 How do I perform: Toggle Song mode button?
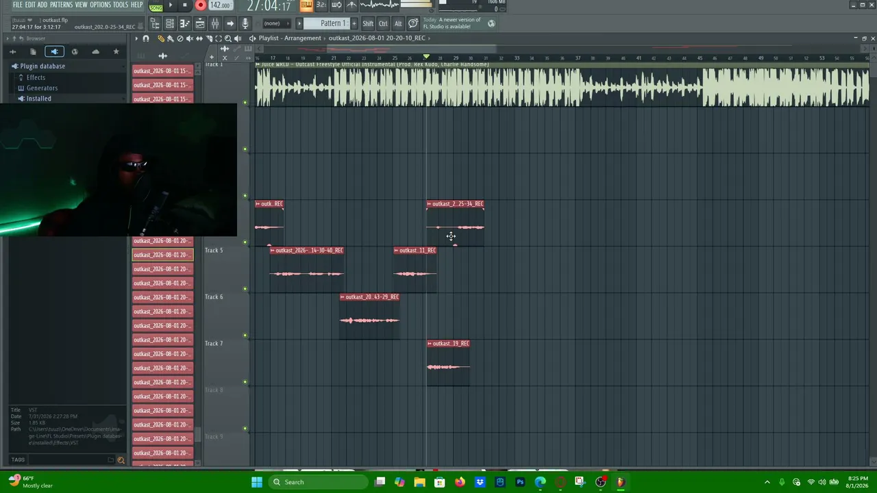pyautogui.click(x=156, y=6)
